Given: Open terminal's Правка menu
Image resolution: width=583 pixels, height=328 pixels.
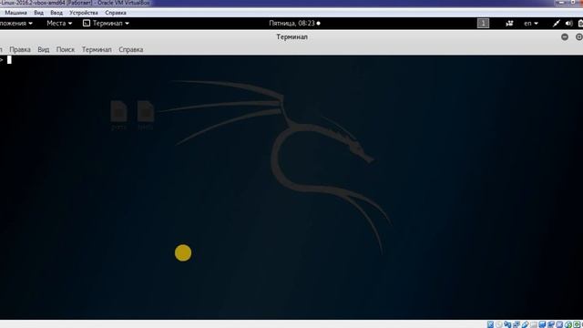Looking at the screenshot, I should pos(20,49).
